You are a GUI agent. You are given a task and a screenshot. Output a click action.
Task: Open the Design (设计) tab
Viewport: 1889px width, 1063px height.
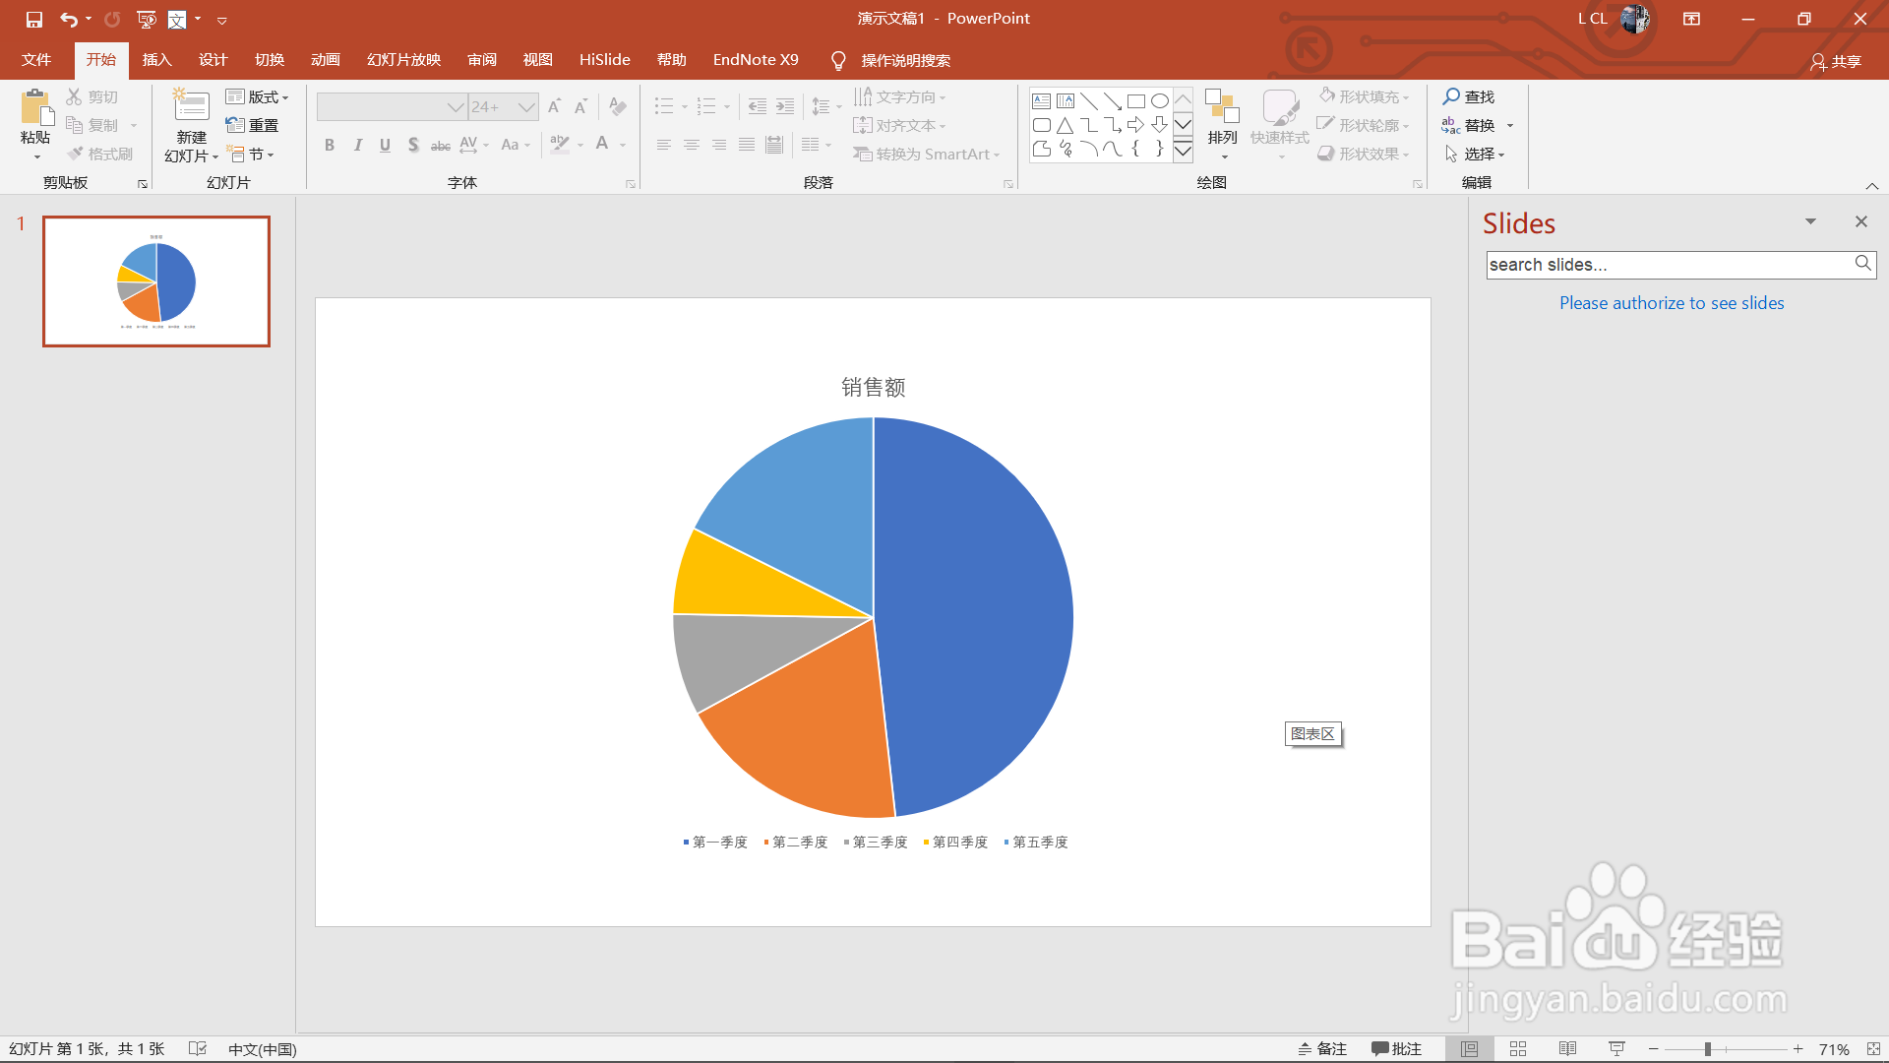pyautogui.click(x=213, y=60)
